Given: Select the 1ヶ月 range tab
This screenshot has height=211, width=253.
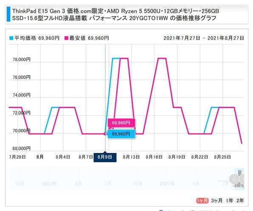Looking at the screenshot, I should click(x=202, y=200).
